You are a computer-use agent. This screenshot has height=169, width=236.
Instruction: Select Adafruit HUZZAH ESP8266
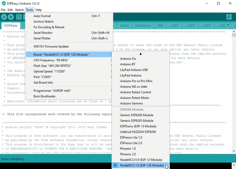pos(141,132)
